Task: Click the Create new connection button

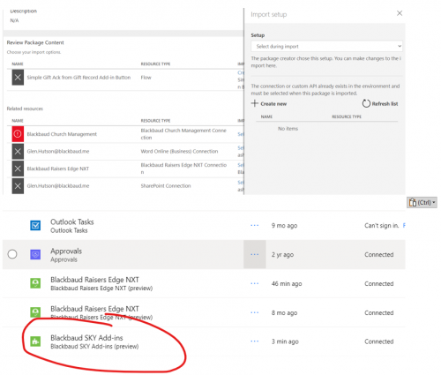Action: (269, 103)
